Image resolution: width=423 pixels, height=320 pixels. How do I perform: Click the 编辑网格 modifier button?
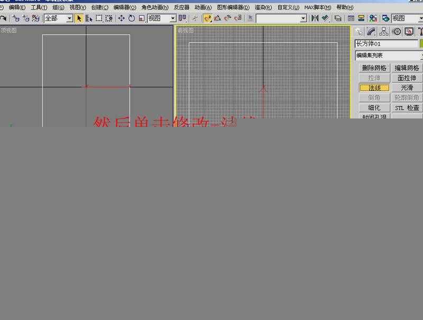coord(407,68)
